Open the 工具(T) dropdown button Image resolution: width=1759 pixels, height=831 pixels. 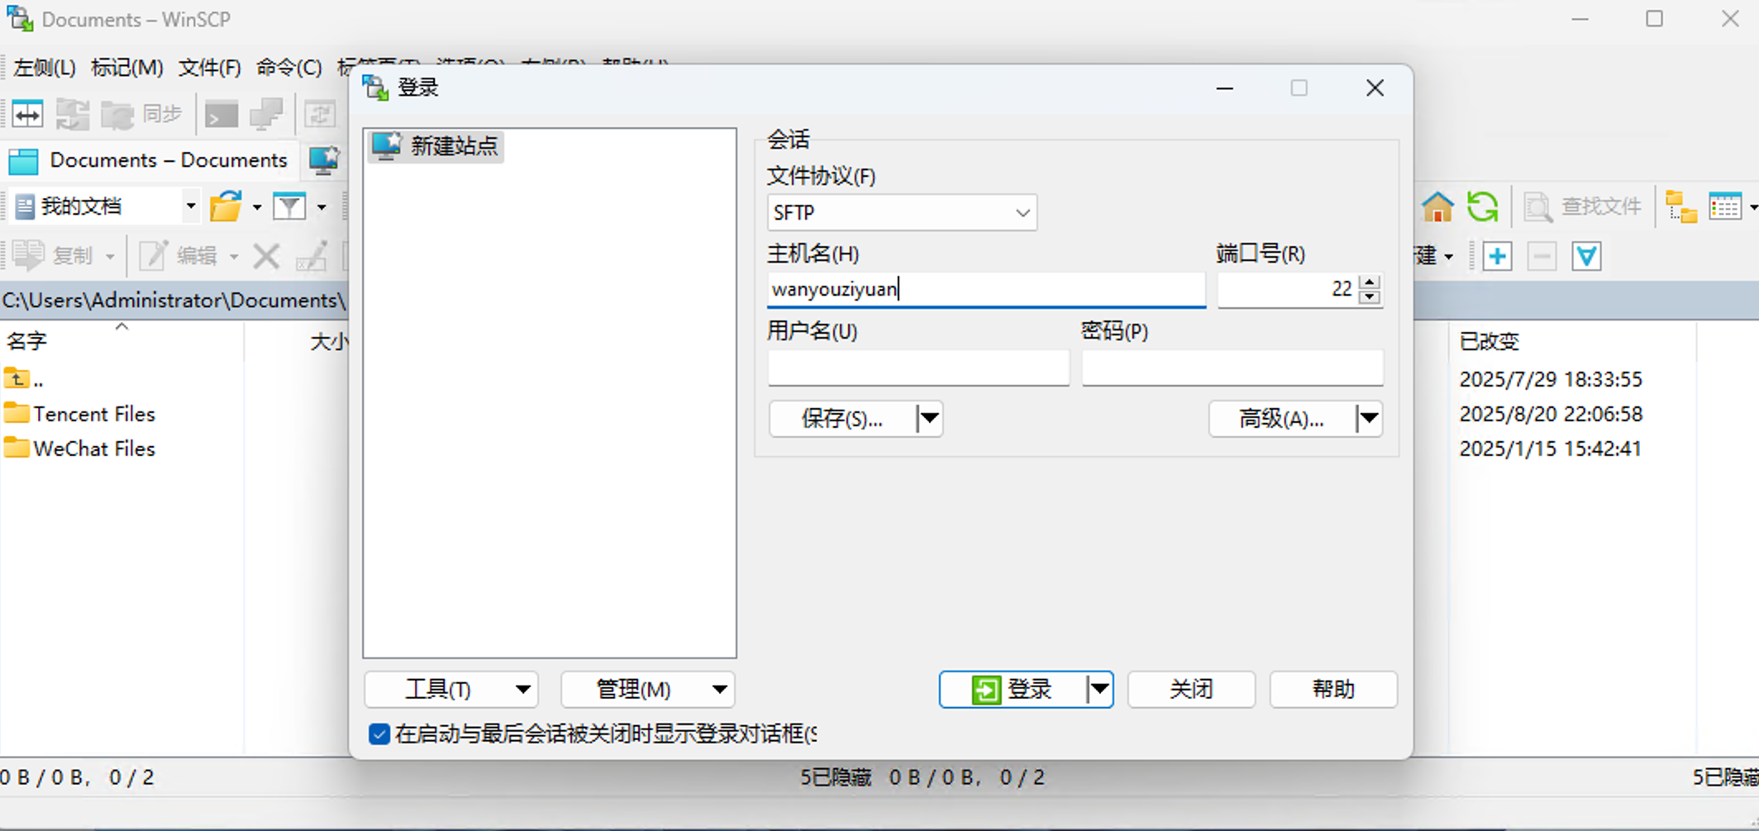point(451,689)
